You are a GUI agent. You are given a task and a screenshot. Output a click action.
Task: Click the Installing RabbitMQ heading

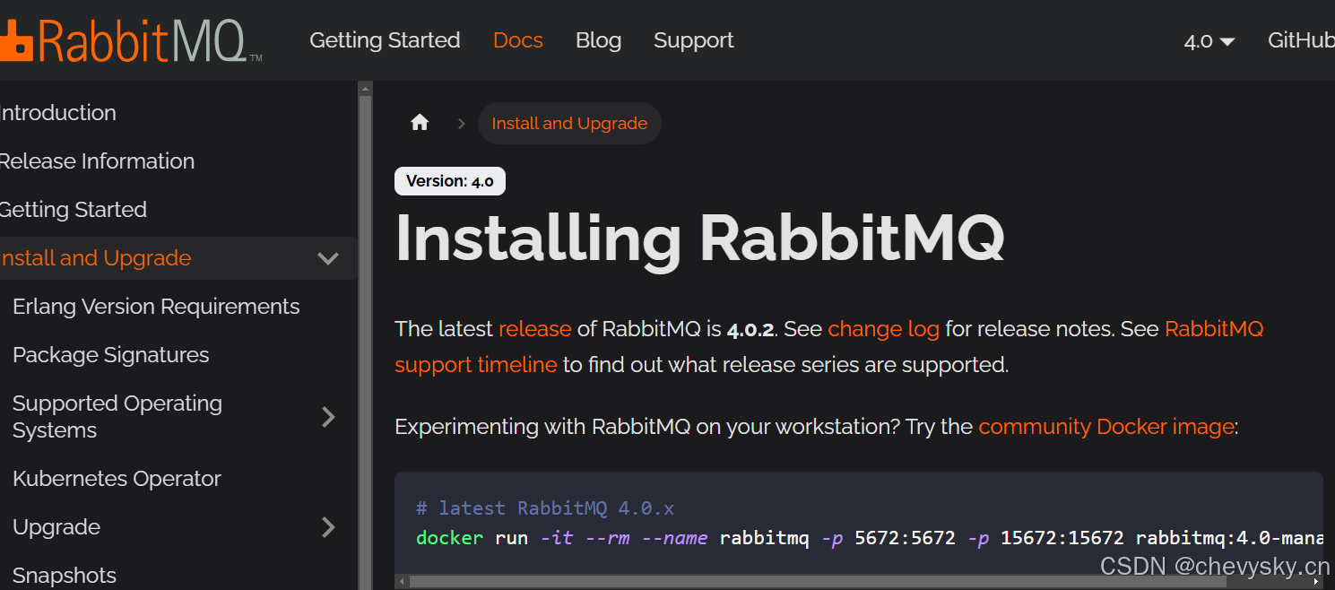pyautogui.click(x=699, y=238)
